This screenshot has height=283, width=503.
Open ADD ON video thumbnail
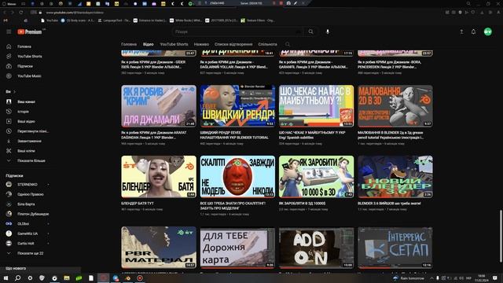(x=316, y=248)
